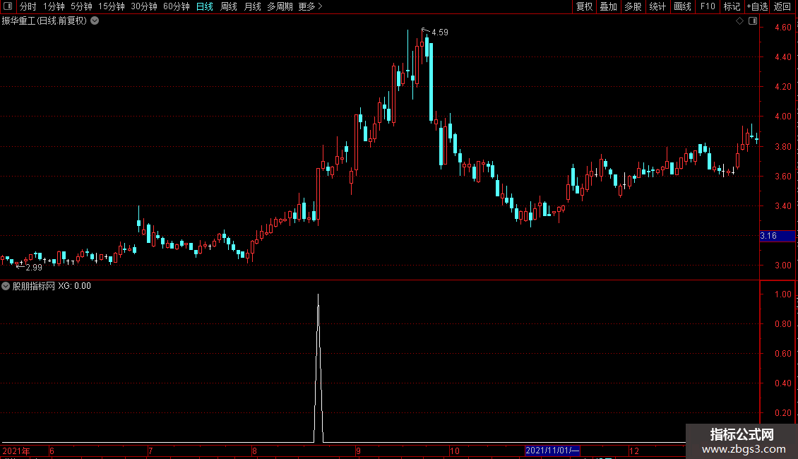This screenshot has width=798, height=459.
Task: Click the 4.00 price axis label
Action: point(782,117)
